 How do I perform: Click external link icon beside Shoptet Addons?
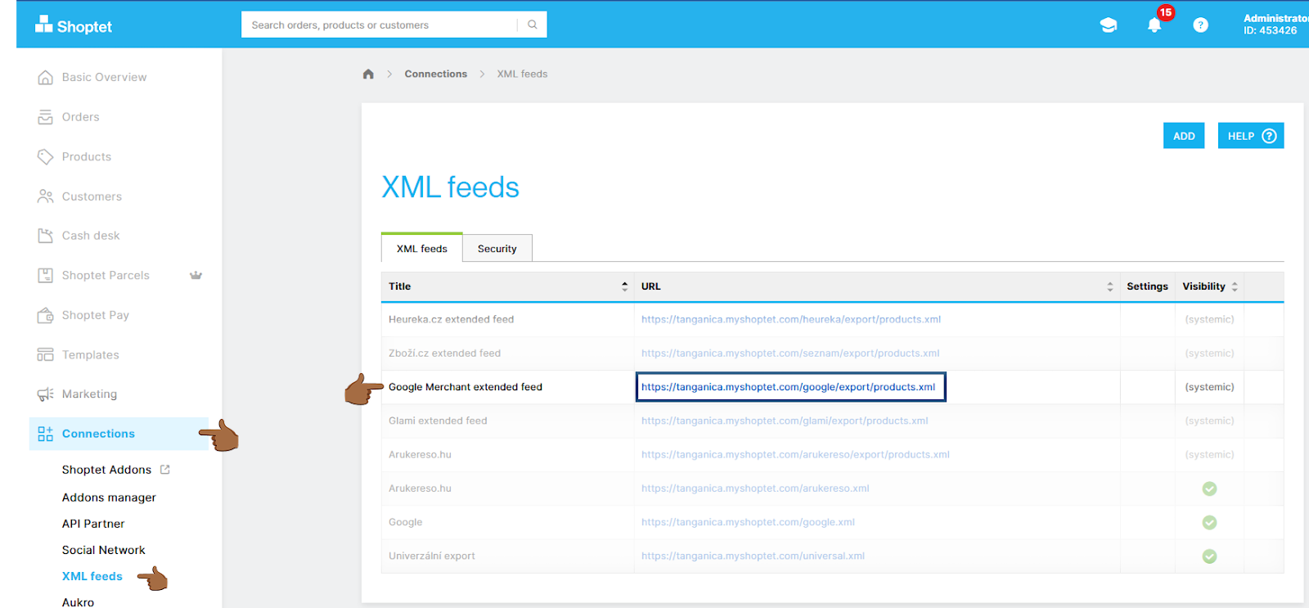[165, 470]
